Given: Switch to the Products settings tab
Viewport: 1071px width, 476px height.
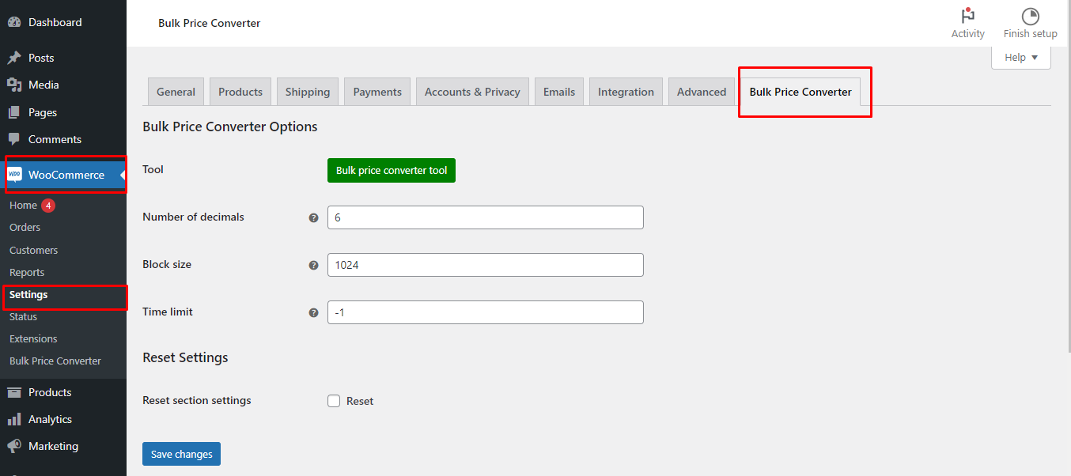Looking at the screenshot, I should [x=240, y=92].
